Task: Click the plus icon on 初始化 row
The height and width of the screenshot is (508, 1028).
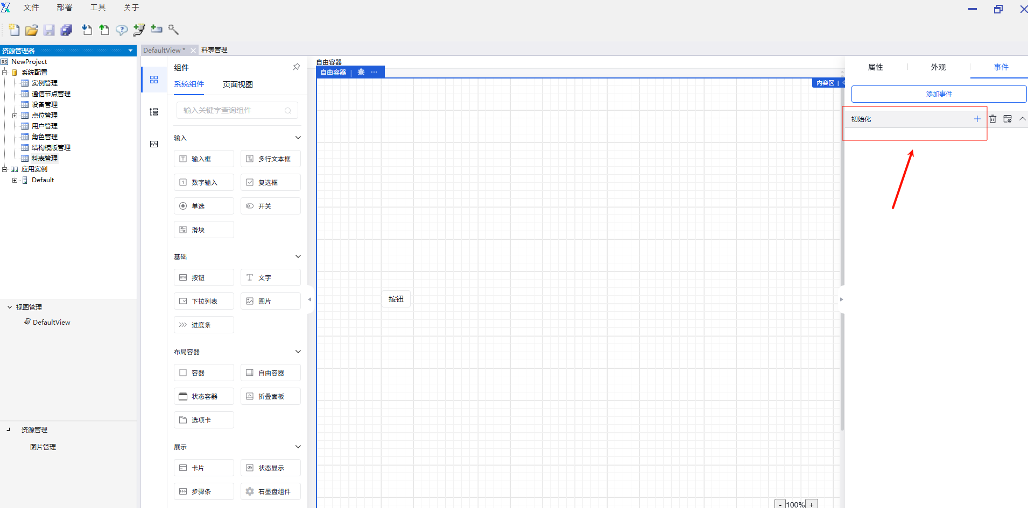Action: click(x=977, y=119)
